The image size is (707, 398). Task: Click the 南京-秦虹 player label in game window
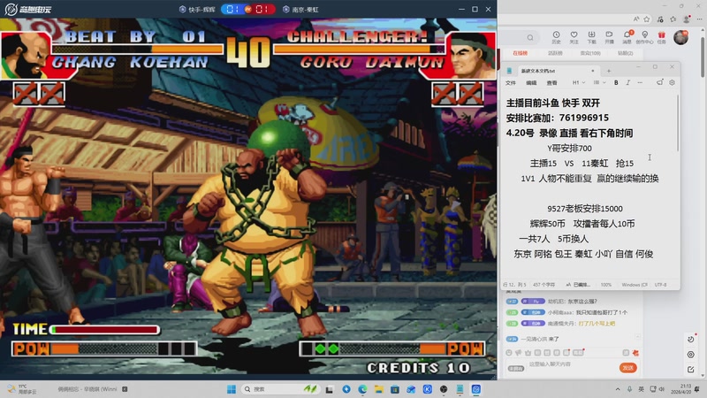pyautogui.click(x=300, y=10)
